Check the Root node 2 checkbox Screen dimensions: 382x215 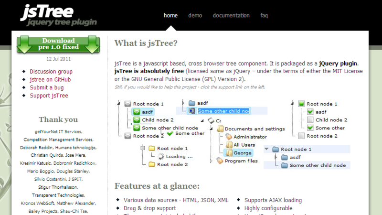pos(301,136)
